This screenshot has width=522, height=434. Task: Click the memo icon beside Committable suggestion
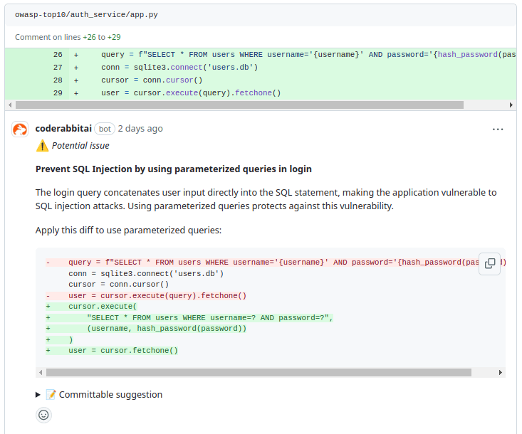tap(51, 395)
